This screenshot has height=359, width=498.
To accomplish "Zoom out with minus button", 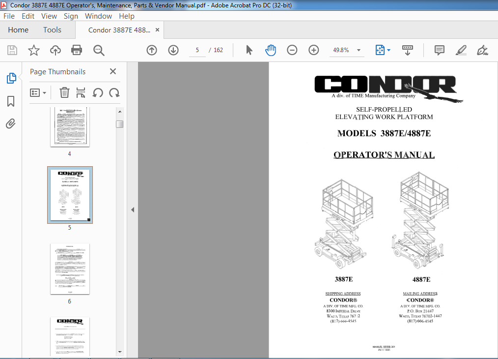I will coord(292,50).
